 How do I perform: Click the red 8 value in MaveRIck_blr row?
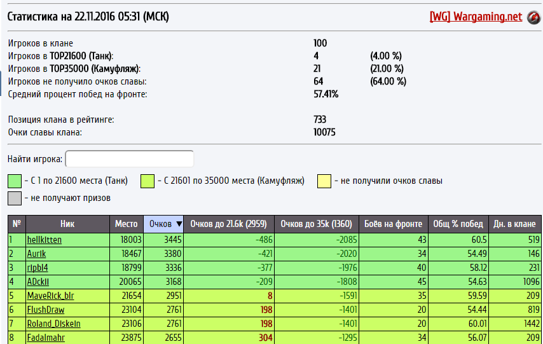[x=270, y=296]
